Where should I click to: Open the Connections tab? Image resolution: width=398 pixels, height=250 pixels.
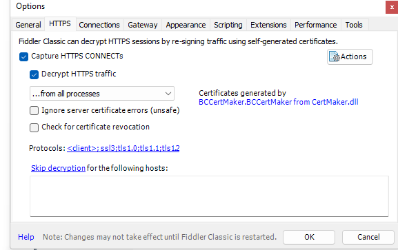click(99, 25)
